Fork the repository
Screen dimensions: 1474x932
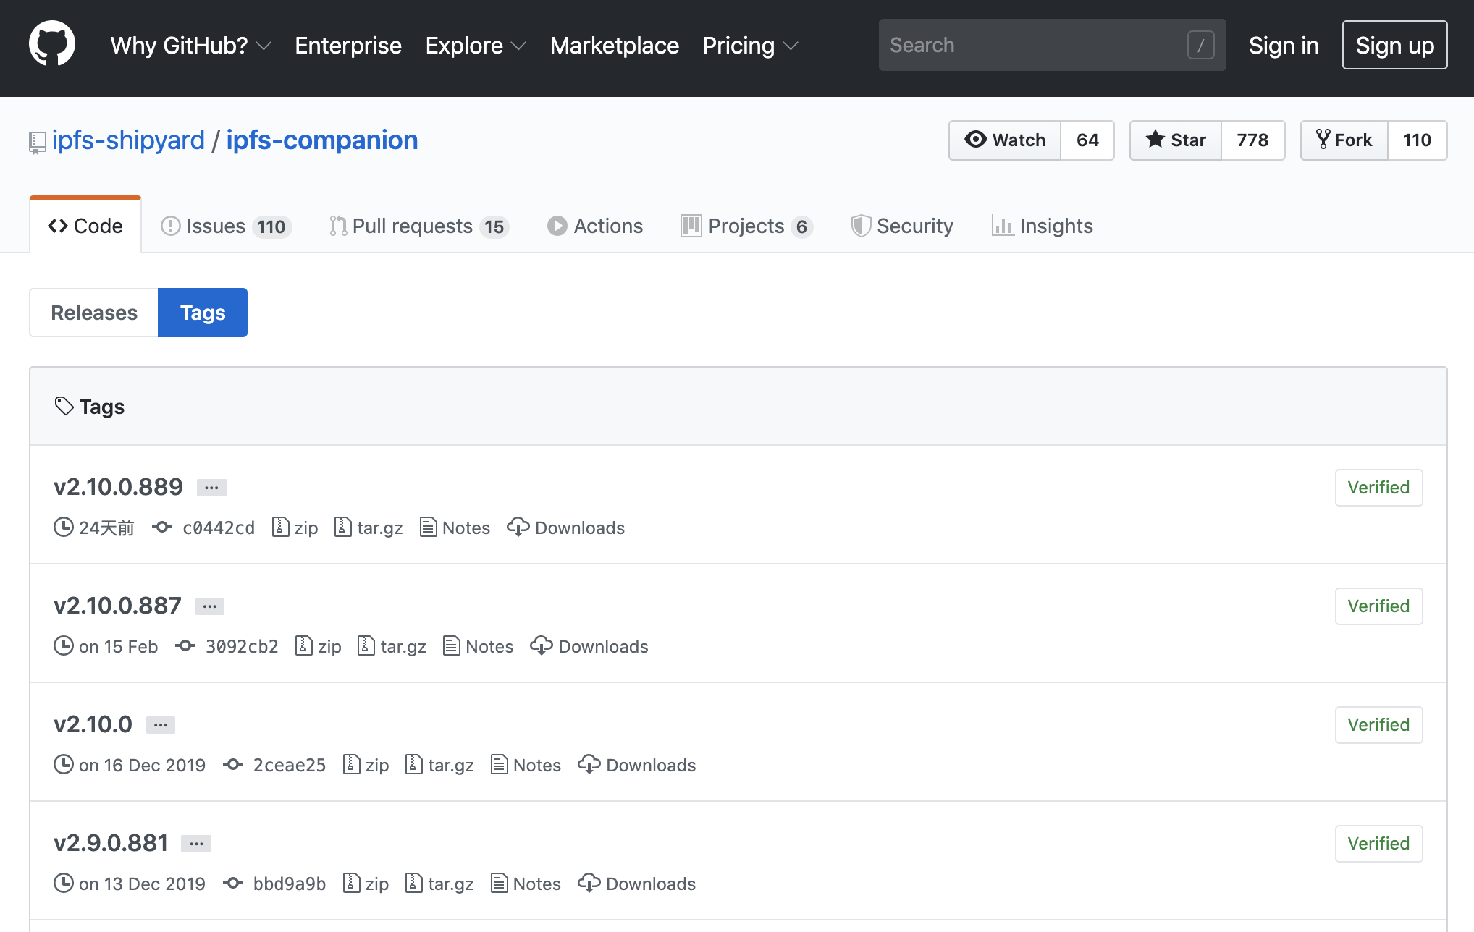[x=1344, y=140]
